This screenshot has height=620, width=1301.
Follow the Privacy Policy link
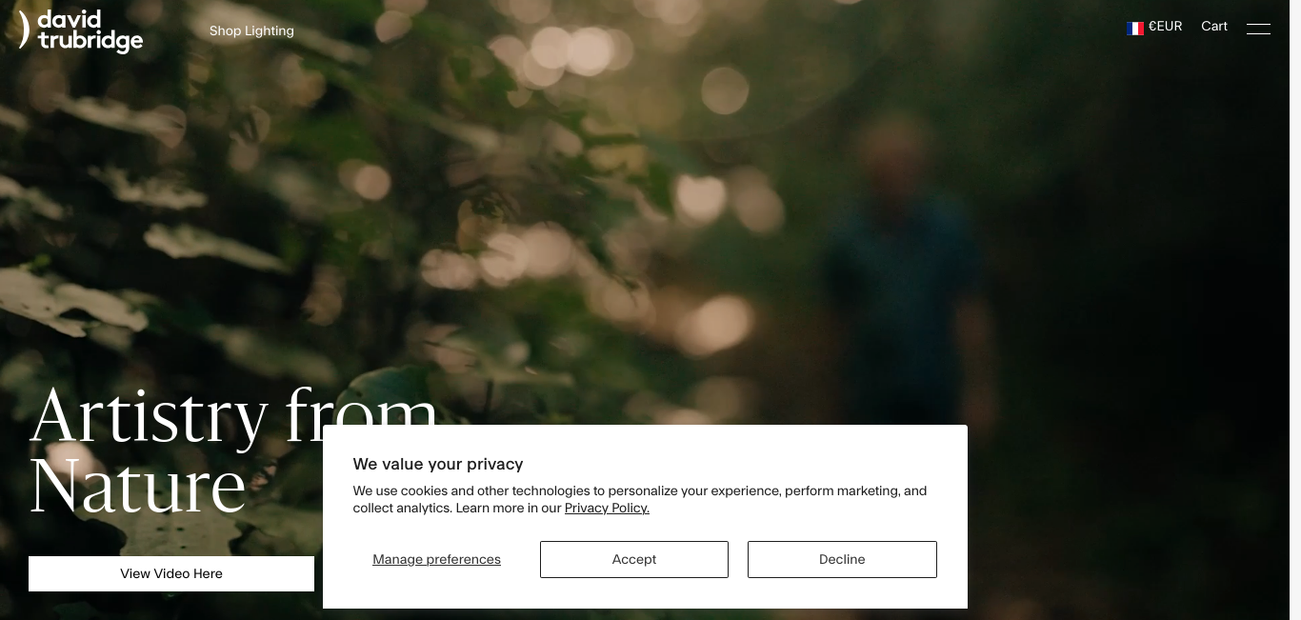pos(607,508)
